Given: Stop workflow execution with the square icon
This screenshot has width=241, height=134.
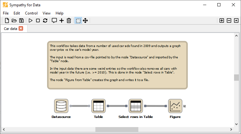Looking at the screenshot, I should (38, 20).
